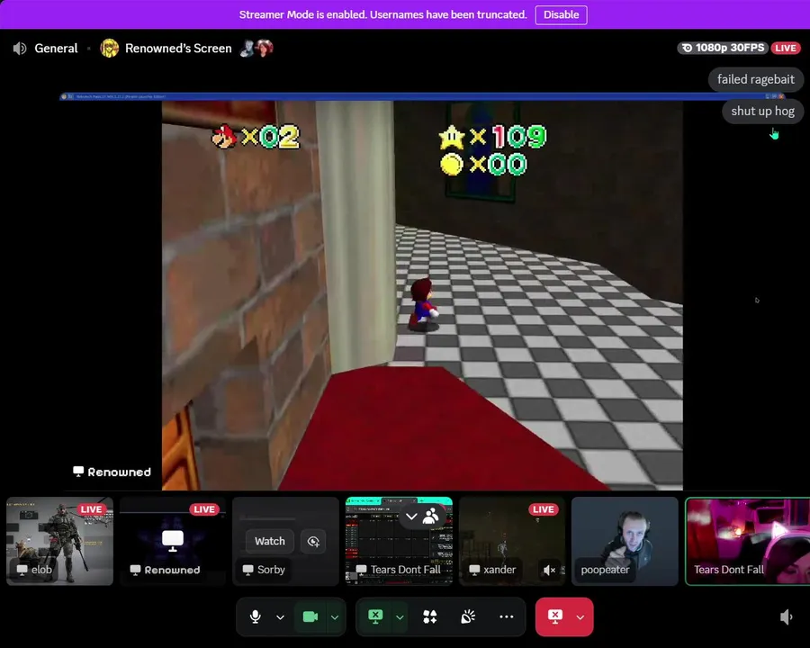The image size is (810, 648).
Task: Toggle the camera on/off button
Action: tap(310, 616)
